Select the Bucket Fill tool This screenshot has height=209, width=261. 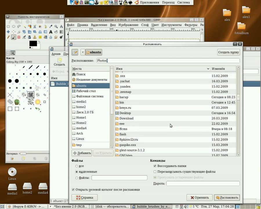(x=56, y=32)
